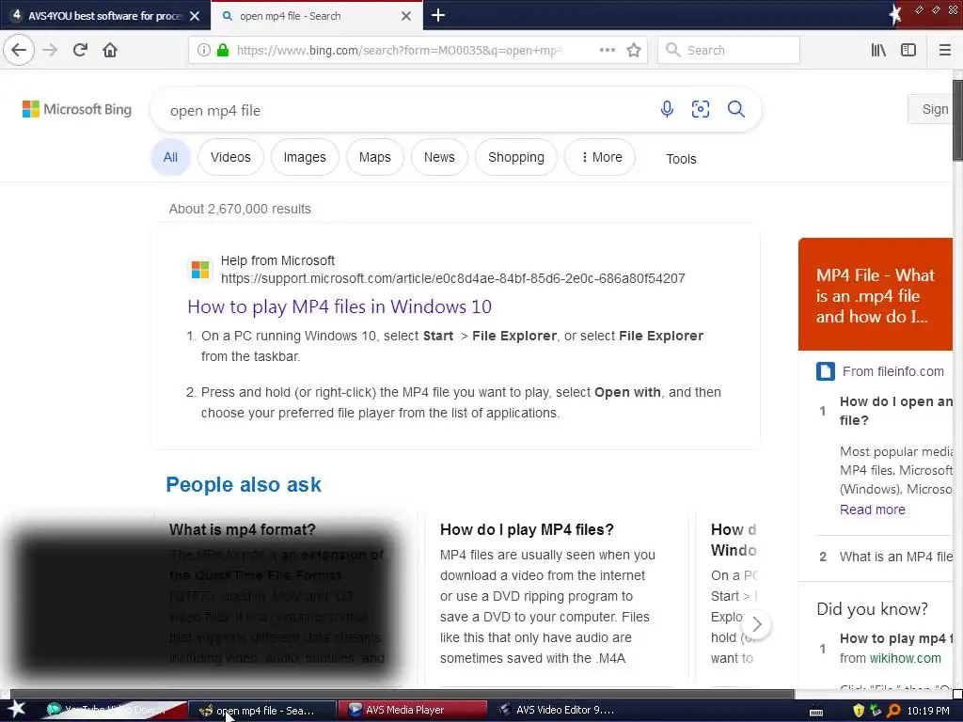The width and height of the screenshot is (963, 722).
Task: Open the Firefox home page
Action: point(110,50)
